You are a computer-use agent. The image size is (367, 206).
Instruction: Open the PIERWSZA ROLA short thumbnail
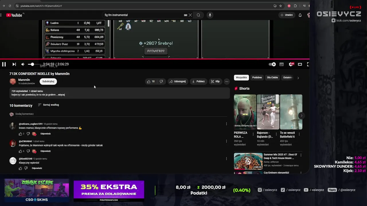point(245,112)
